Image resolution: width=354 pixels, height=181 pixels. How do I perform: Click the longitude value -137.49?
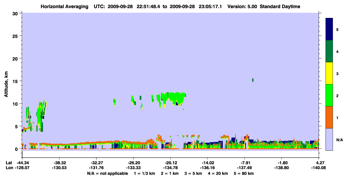tap(245, 168)
